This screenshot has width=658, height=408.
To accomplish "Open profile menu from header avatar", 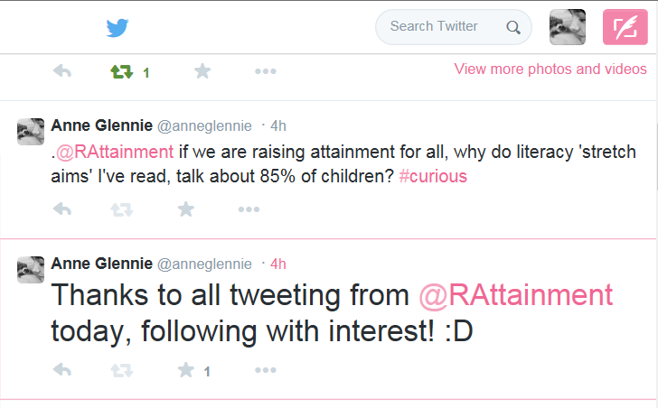I will point(568,27).
